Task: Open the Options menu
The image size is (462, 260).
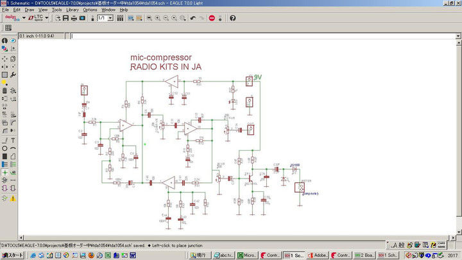Action: 90,10
